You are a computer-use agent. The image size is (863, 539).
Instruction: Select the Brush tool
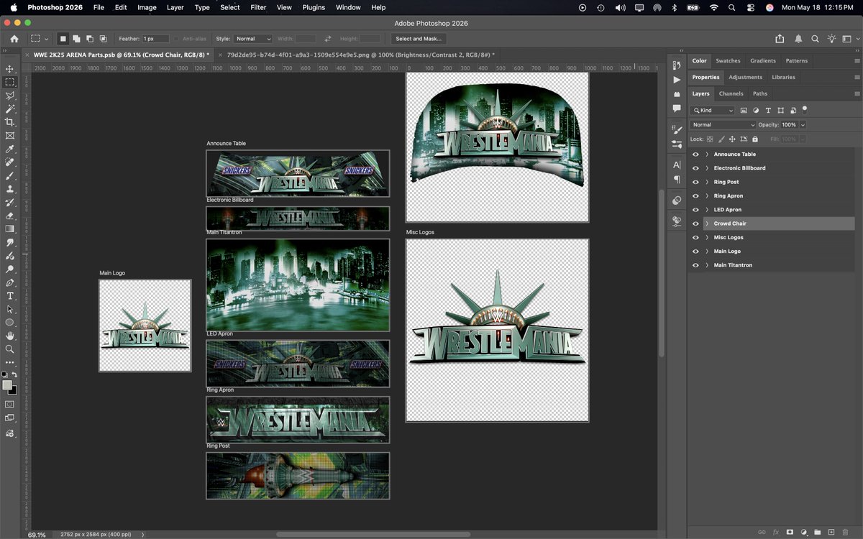[10, 175]
